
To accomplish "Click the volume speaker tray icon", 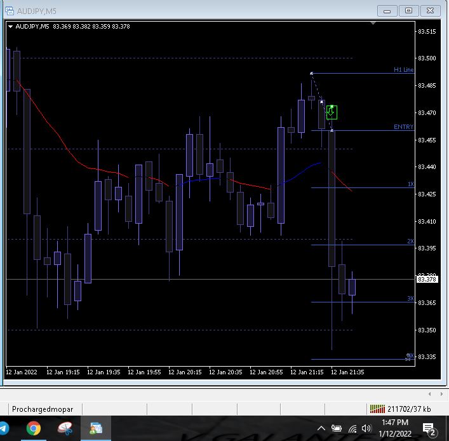I will point(366,429).
